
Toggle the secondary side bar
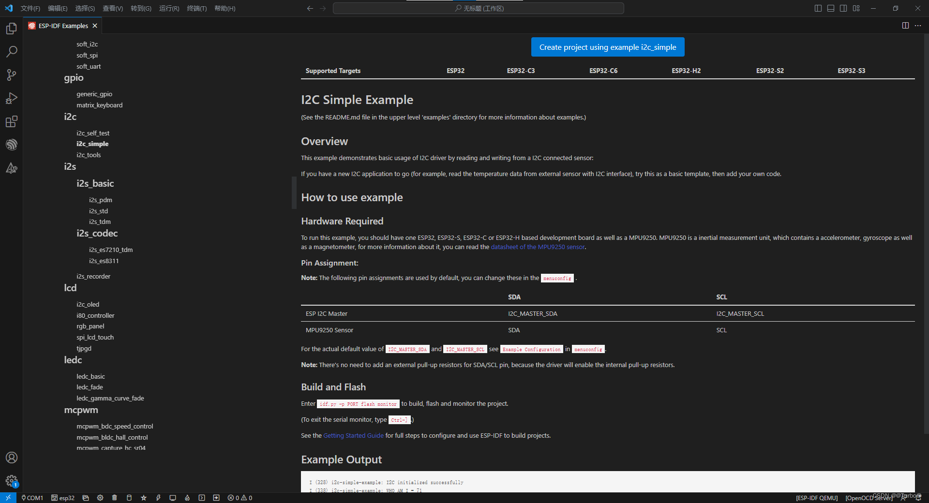[x=843, y=8]
